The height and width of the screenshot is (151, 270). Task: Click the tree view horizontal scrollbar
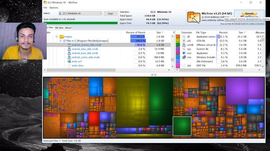pos(81,70)
